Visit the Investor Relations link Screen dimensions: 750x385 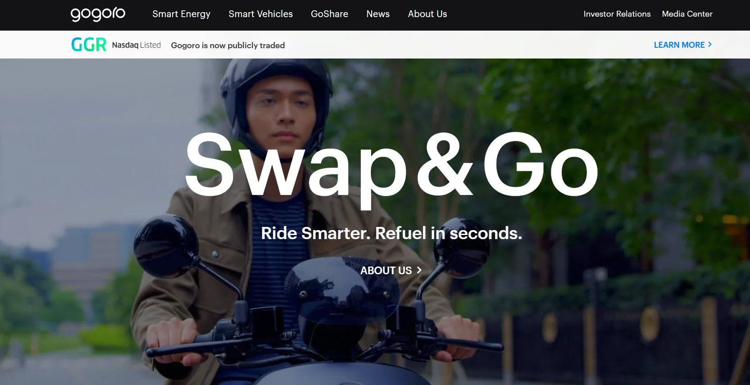(x=617, y=14)
